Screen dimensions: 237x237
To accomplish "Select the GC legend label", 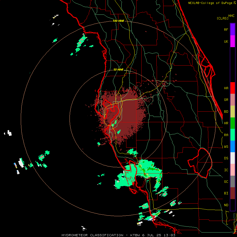I will pos(226,182).
